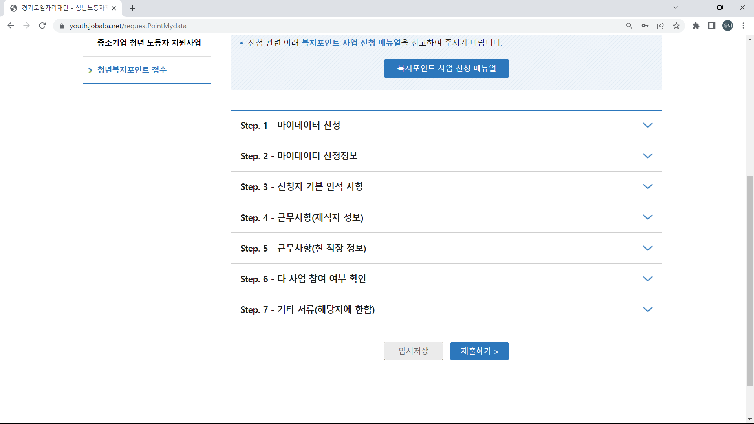754x424 pixels.
Task: Open the share this page icon
Action: (661, 26)
